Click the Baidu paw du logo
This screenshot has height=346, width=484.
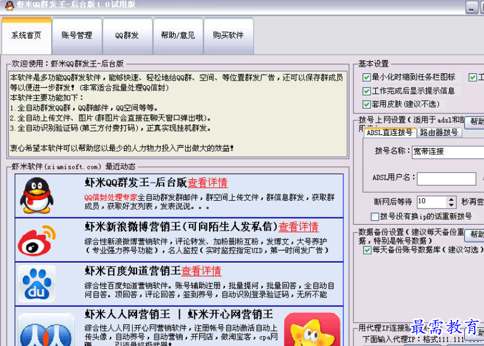pos(37,284)
